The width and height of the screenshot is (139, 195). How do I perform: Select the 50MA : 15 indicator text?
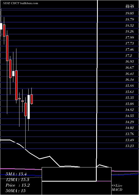(x=16, y=191)
